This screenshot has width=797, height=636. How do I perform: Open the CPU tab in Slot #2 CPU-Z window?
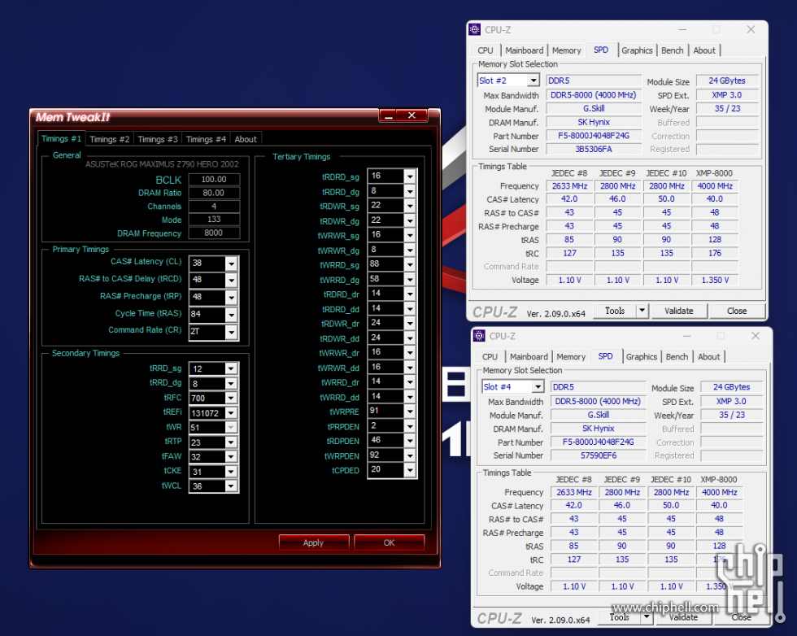click(x=486, y=50)
